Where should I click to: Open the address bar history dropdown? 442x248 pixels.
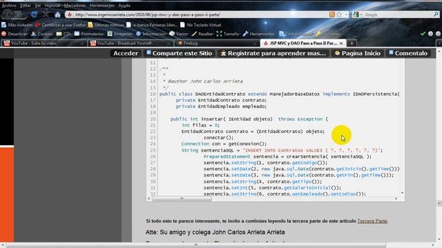coord(346,14)
